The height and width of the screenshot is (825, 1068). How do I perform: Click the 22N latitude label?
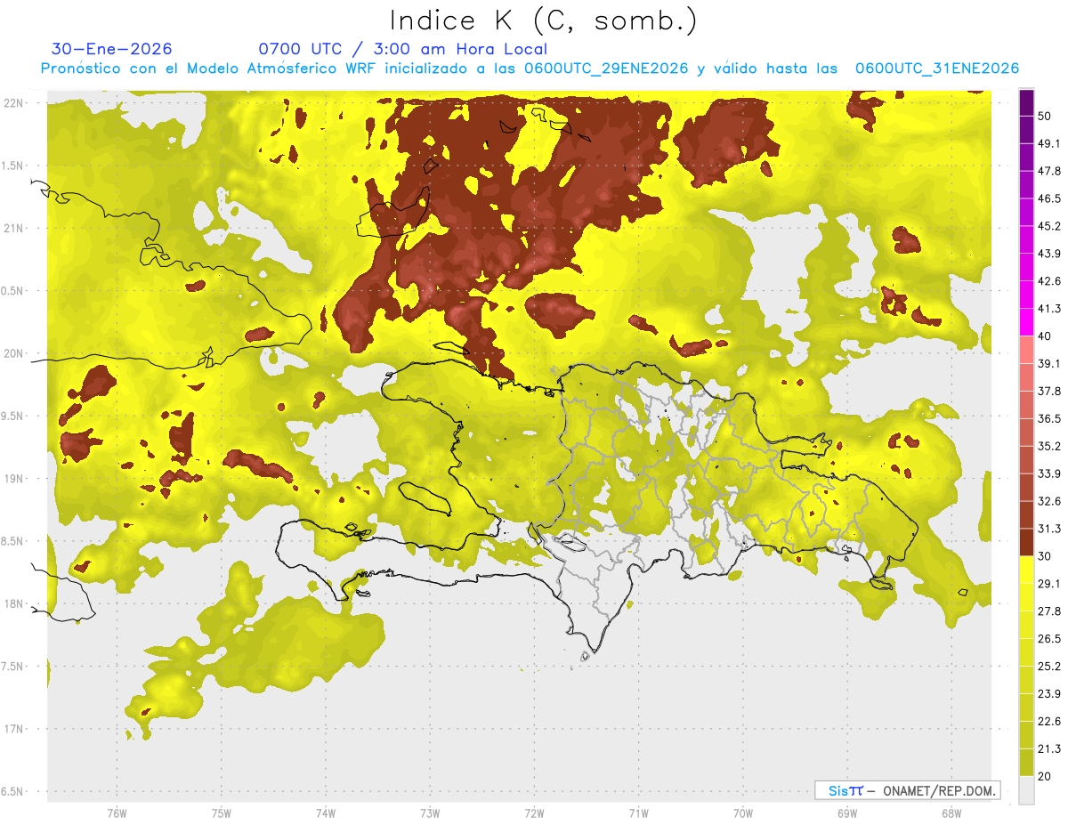click(13, 103)
